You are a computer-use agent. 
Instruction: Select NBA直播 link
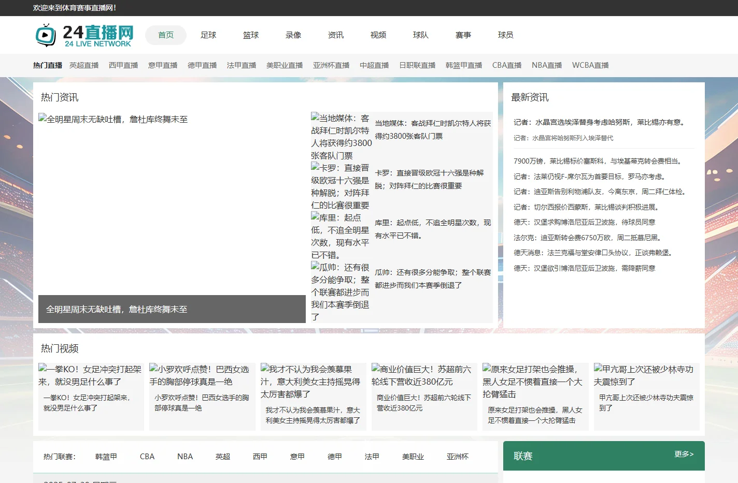click(x=547, y=65)
